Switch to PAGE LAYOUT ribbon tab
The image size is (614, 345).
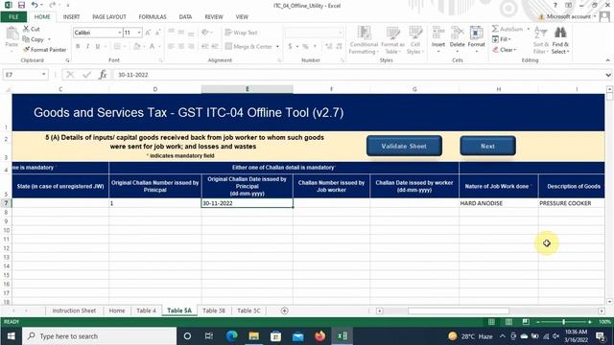109,17
